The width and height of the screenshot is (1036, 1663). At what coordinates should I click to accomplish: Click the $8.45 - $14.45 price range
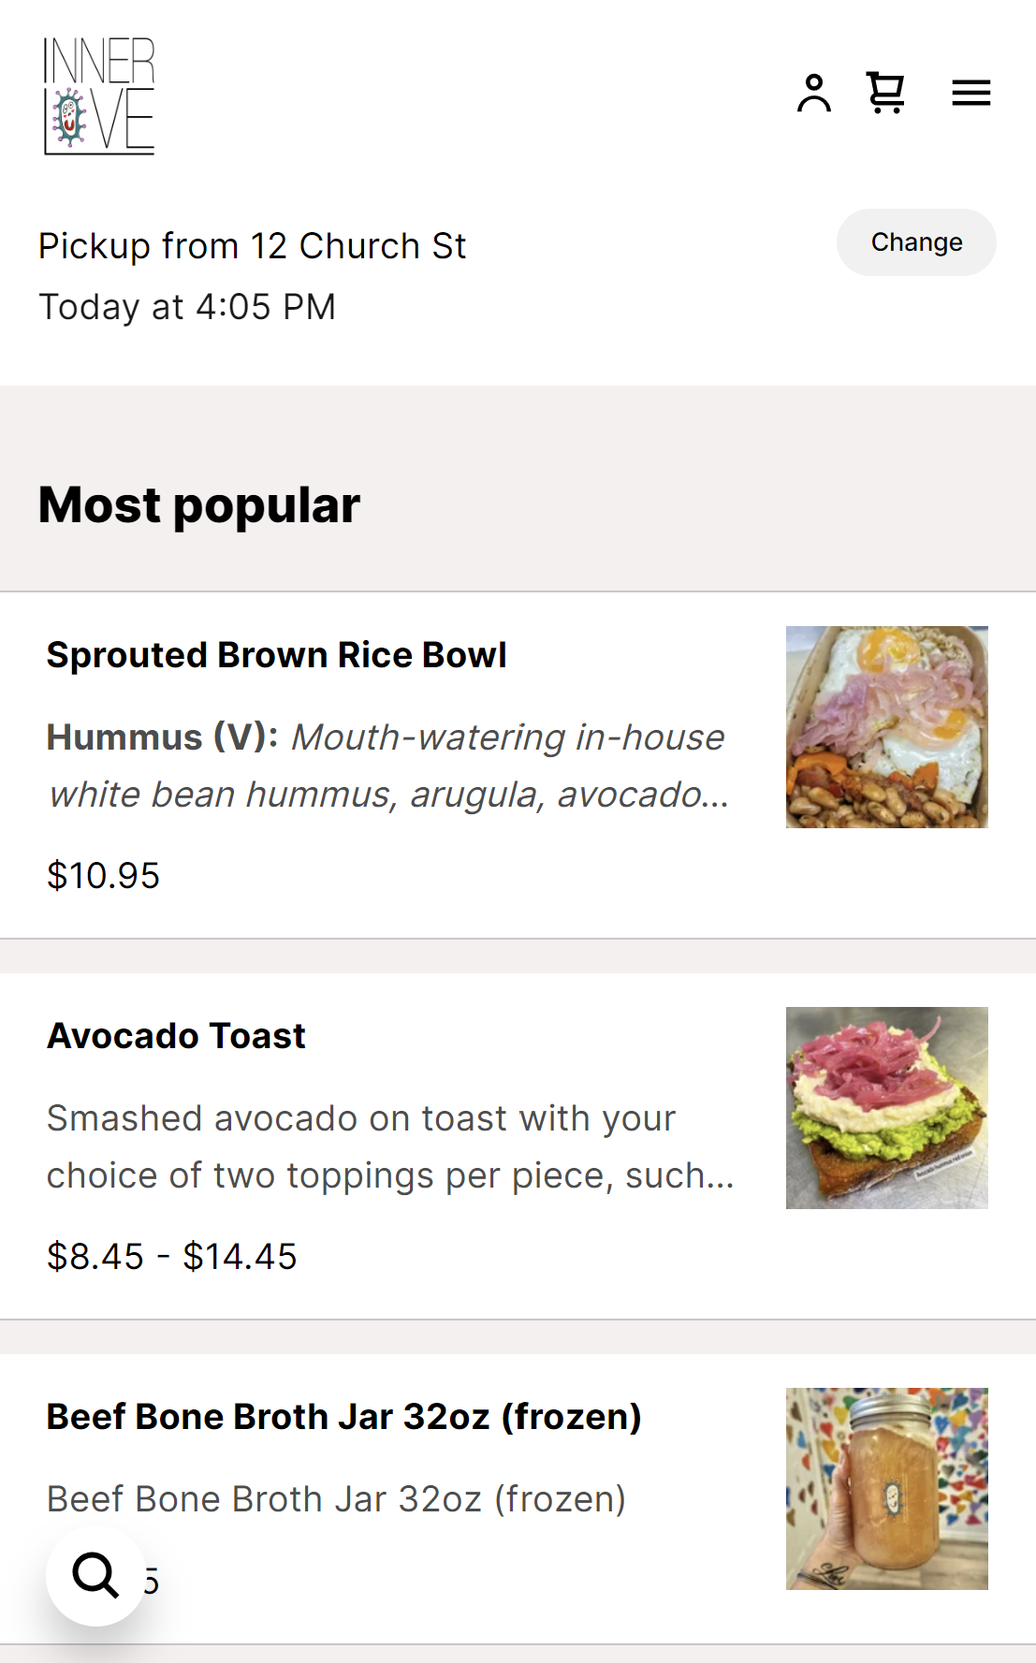click(171, 1257)
